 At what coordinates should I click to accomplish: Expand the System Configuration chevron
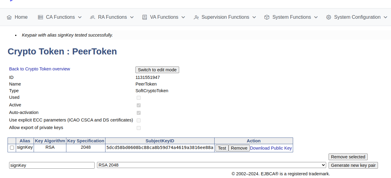pos(385,17)
